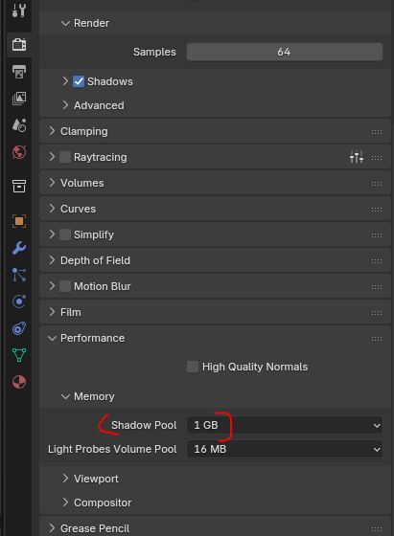Open the World properties tab

19,152
